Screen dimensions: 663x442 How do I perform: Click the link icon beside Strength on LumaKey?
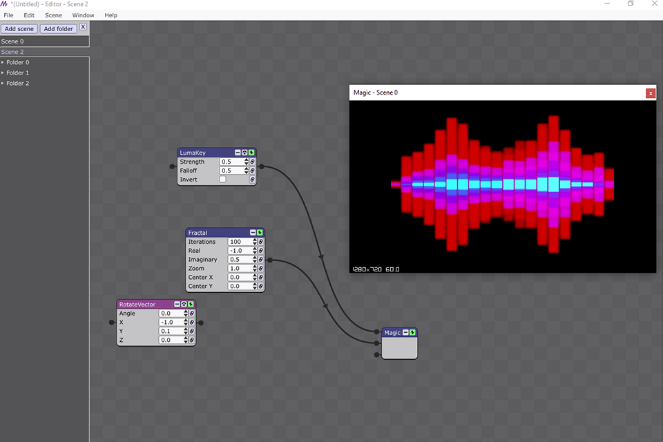coord(252,162)
